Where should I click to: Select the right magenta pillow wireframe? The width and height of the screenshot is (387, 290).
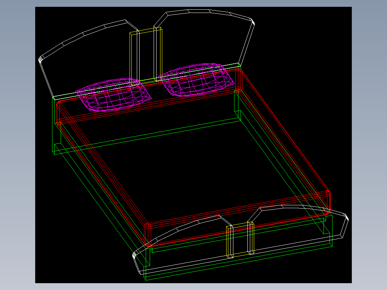196,79
